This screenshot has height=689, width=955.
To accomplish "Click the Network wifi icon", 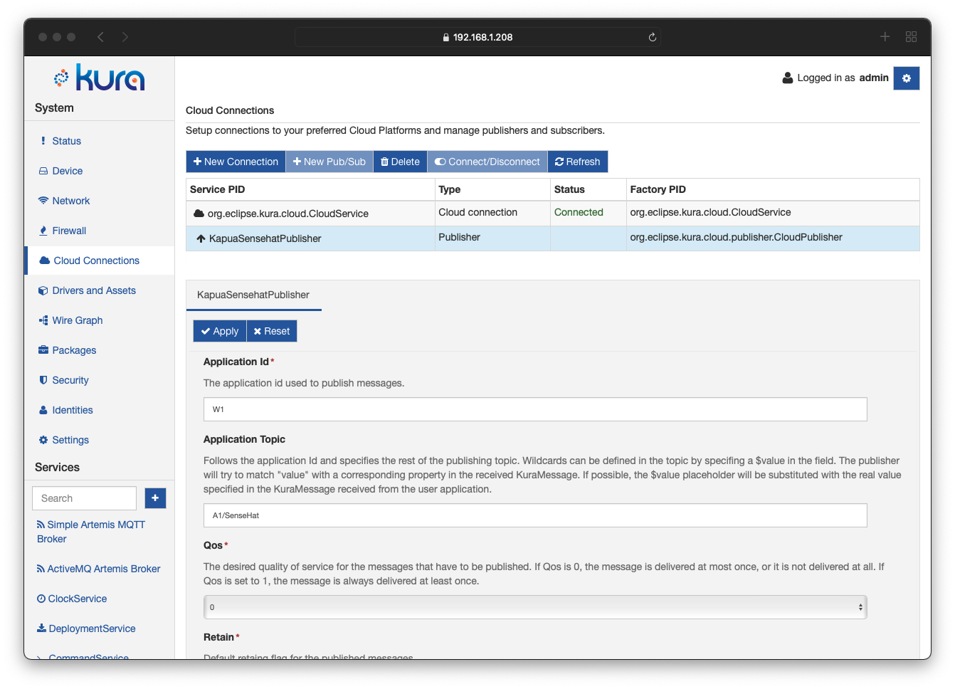I will point(43,201).
